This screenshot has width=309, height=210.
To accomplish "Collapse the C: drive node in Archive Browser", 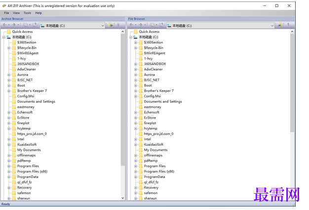I will tap(3, 37).
